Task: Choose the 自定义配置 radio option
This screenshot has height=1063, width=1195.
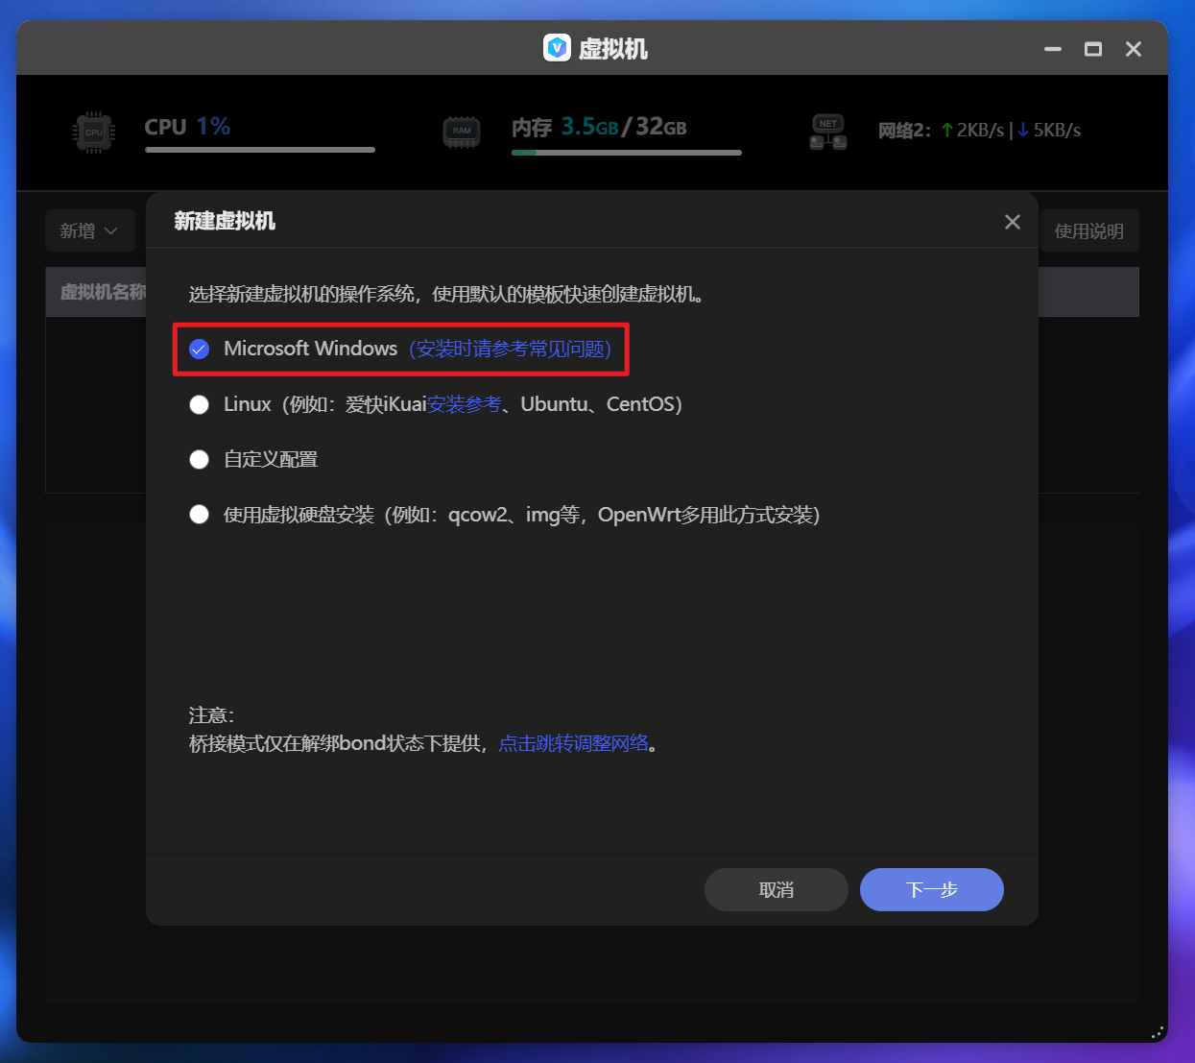Action: pyautogui.click(x=199, y=460)
